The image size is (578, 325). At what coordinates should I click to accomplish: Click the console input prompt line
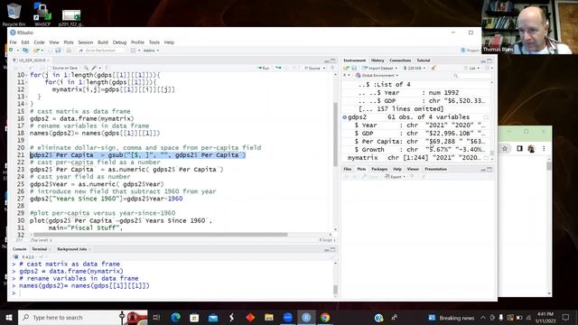point(173,292)
